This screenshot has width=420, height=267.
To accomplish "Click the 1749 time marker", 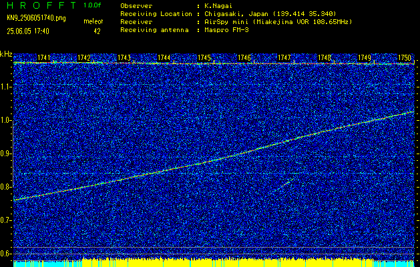I will click(x=365, y=57).
